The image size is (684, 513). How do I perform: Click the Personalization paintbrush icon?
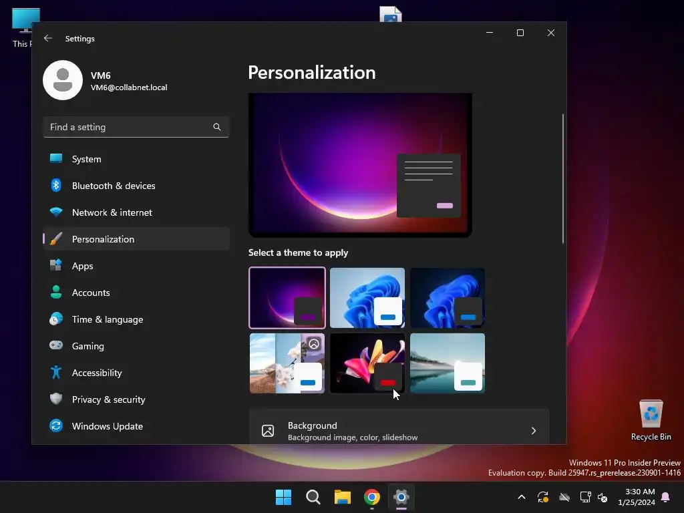point(56,239)
